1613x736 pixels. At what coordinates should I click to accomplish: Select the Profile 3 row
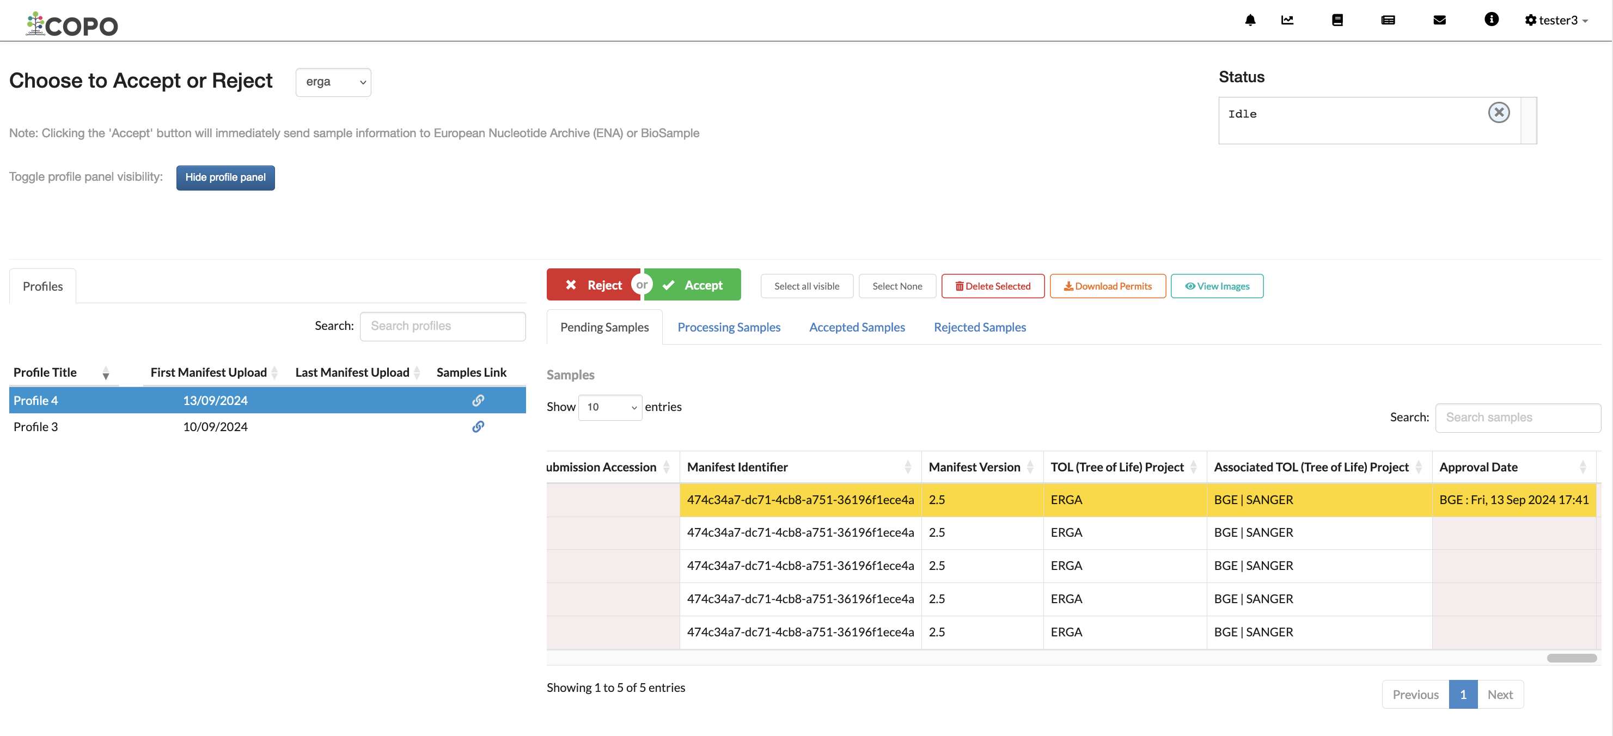click(x=267, y=427)
